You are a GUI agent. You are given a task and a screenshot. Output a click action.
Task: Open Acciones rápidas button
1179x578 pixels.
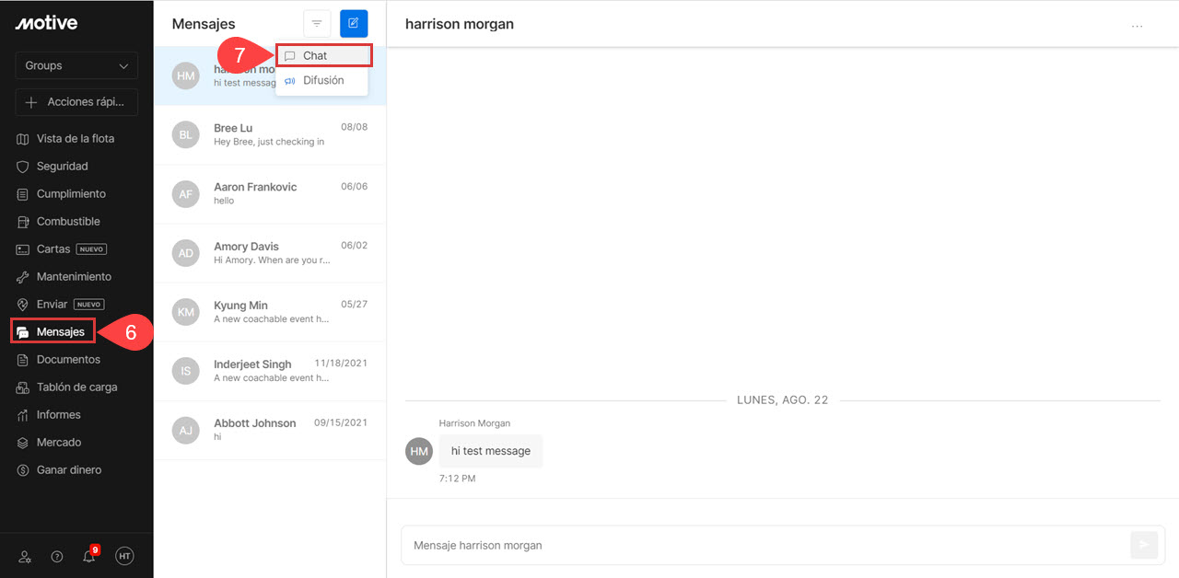[x=76, y=102]
